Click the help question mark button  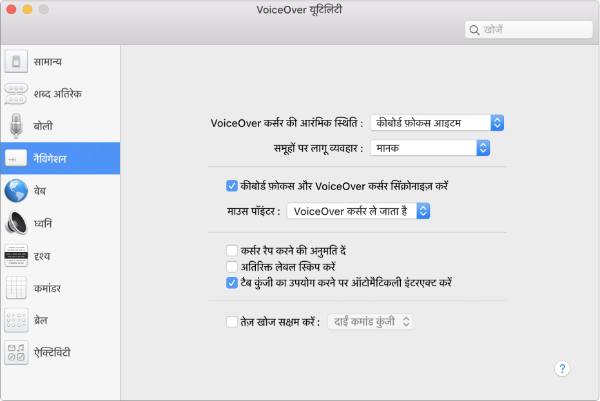click(562, 368)
